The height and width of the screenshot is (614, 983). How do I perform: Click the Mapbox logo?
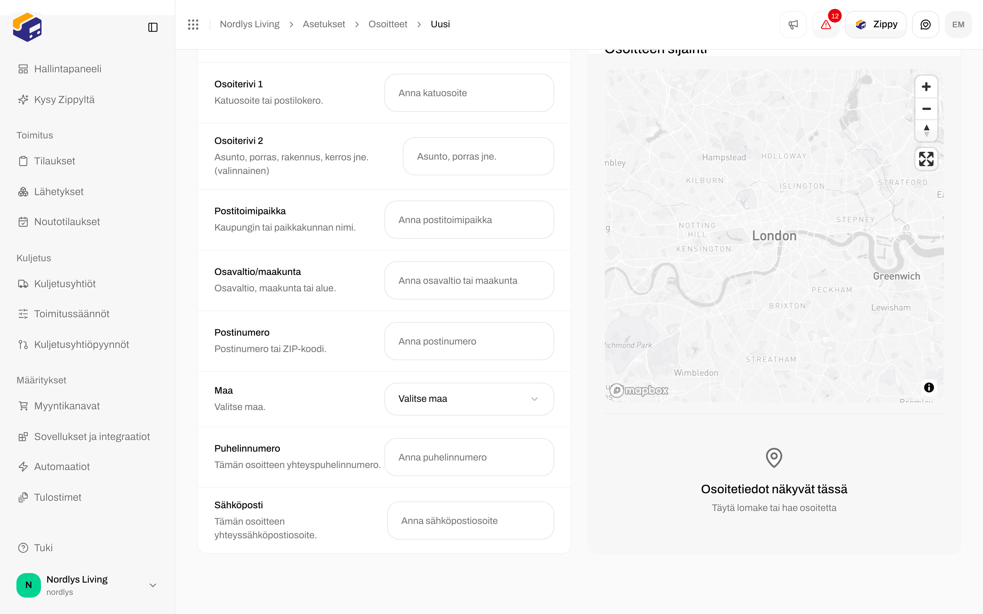coord(639,390)
